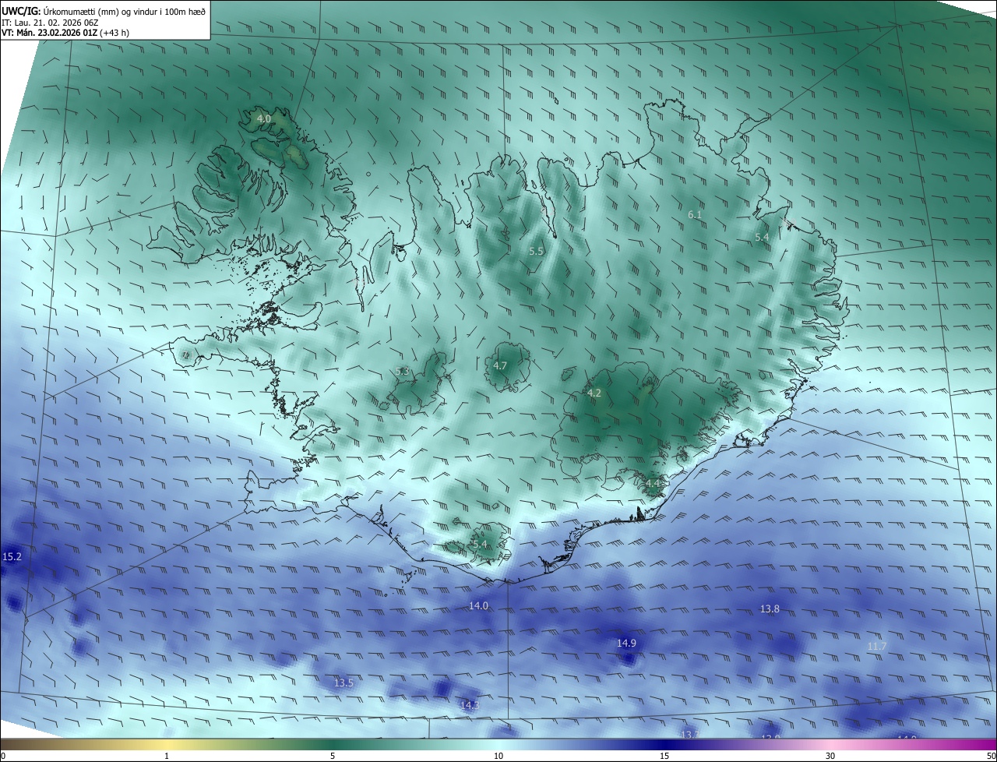
Task: Click the 0 tick on the color scale
Action: [3, 756]
